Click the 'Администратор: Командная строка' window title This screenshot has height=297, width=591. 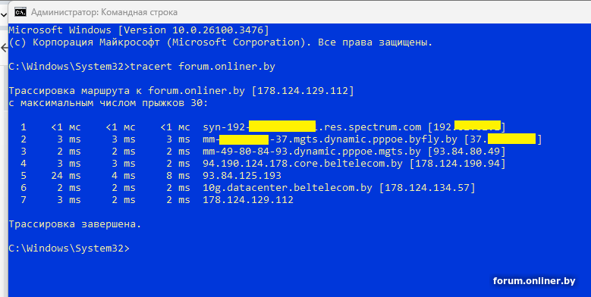pos(104,12)
